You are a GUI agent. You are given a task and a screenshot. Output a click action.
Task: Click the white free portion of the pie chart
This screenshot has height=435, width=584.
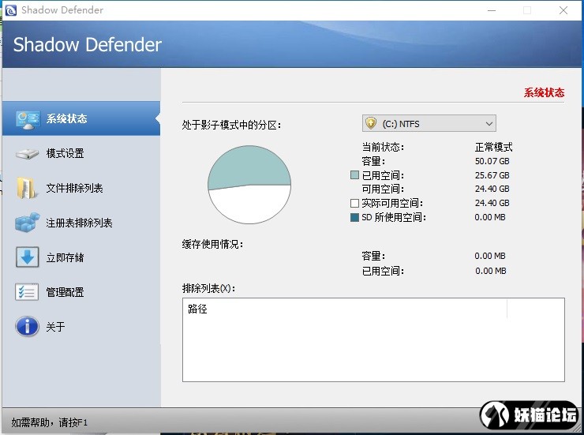(249, 204)
